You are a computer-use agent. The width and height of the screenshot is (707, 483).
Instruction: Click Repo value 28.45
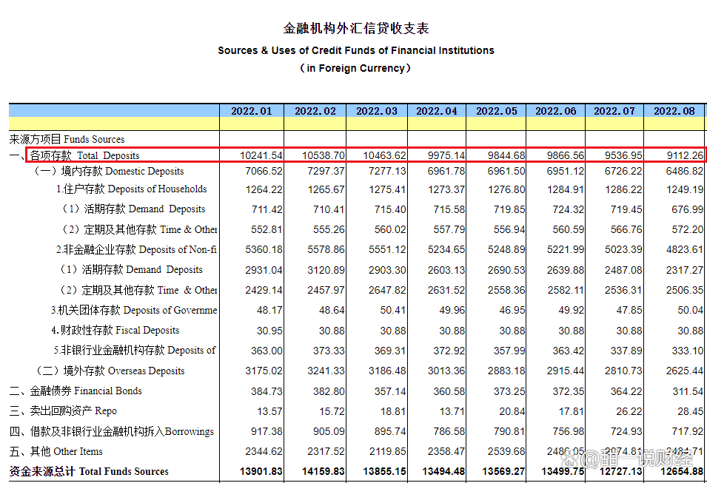pyautogui.click(x=690, y=411)
